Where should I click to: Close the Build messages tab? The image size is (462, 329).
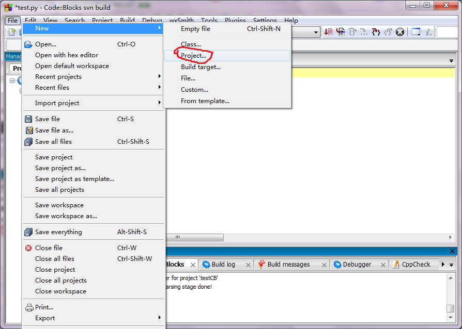324,265
